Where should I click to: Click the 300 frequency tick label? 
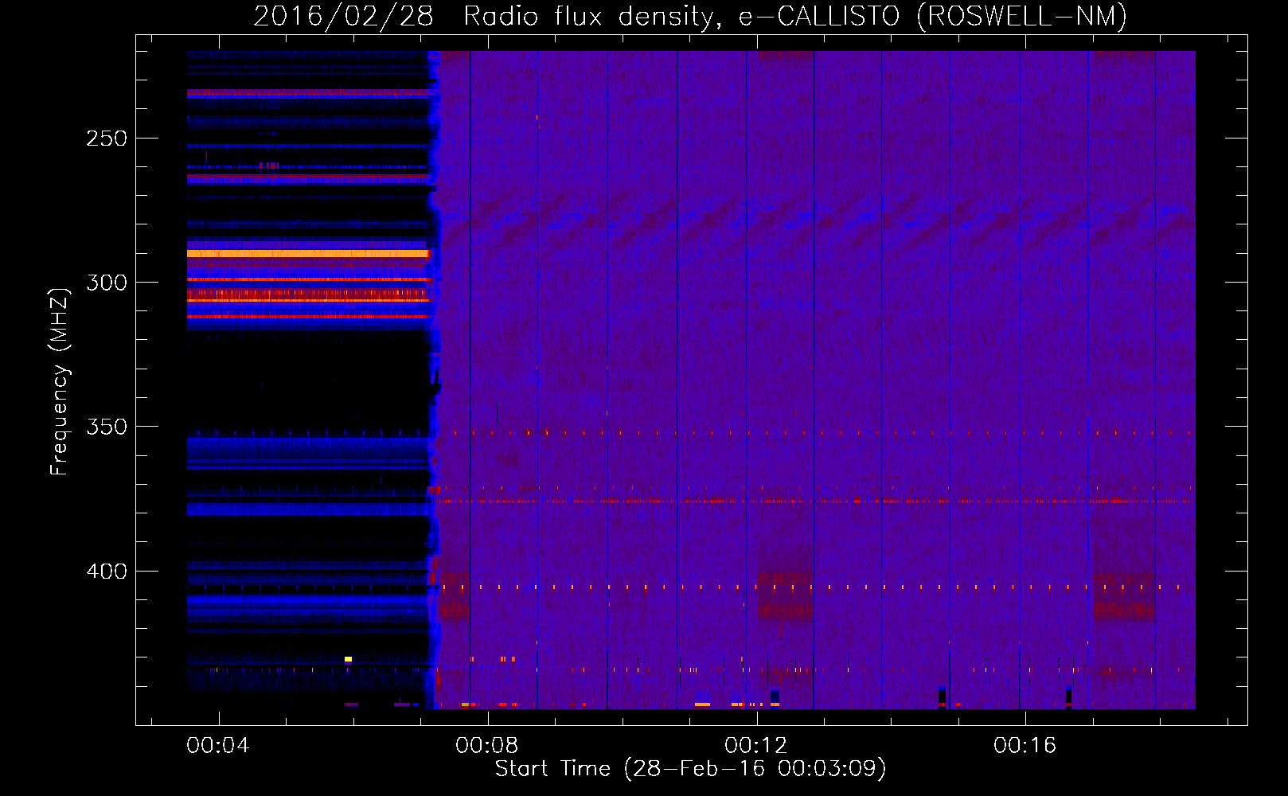[107, 283]
